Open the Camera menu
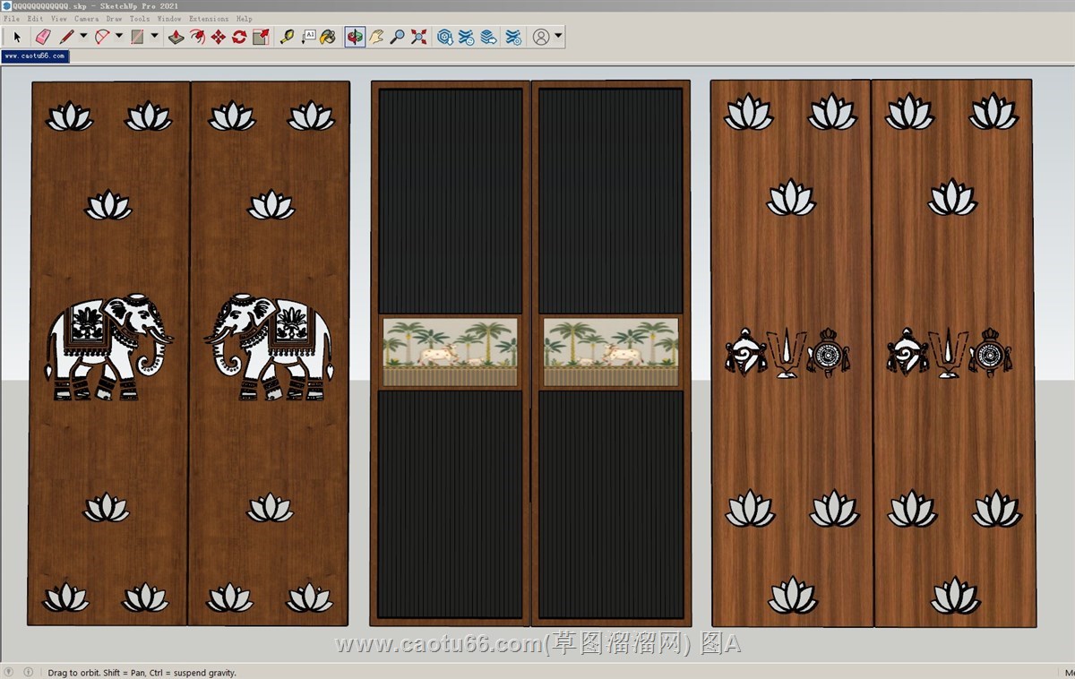Screen dimensions: 1075x679 pyautogui.click(x=87, y=18)
